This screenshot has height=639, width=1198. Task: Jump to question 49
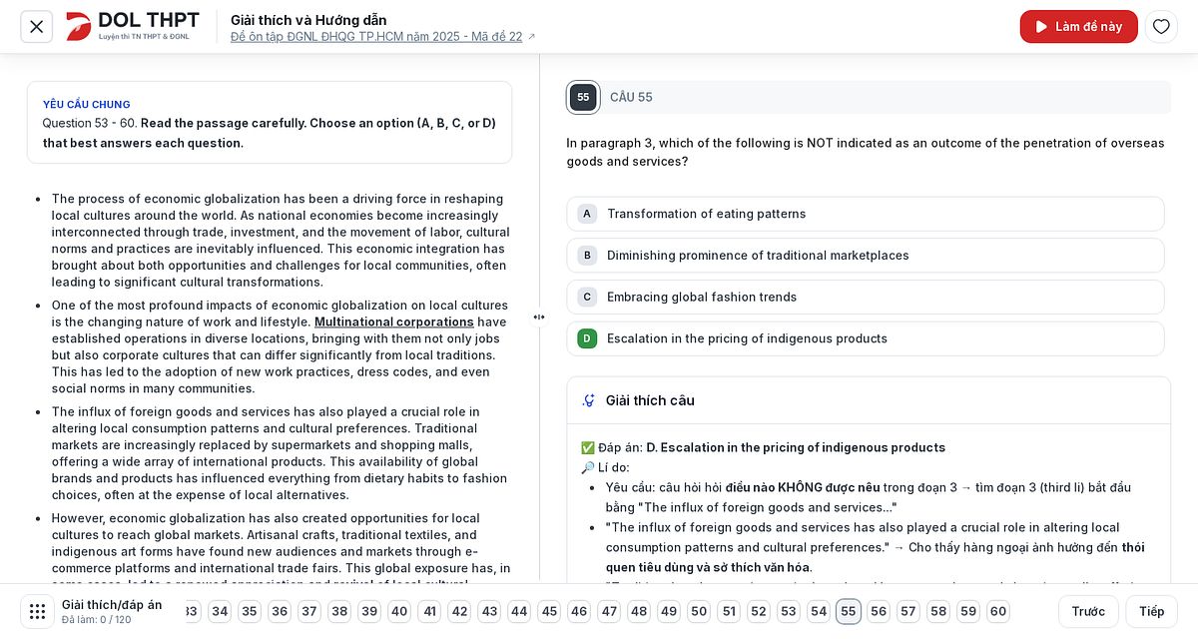669,611
